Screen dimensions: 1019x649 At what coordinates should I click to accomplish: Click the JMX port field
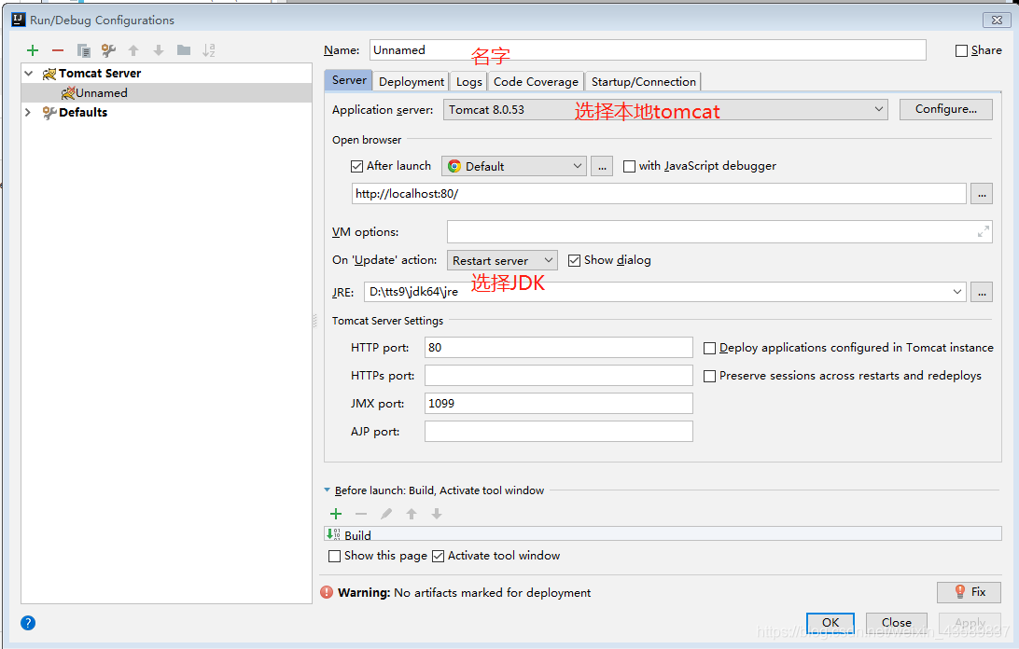click(x=558, y=404)
